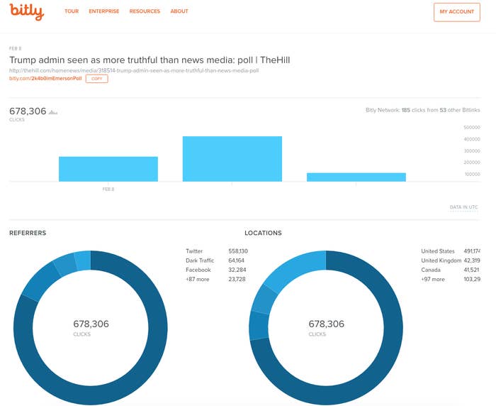496x406 pixels.
Task: Click the United States location row
Action: tap(451, 251)
